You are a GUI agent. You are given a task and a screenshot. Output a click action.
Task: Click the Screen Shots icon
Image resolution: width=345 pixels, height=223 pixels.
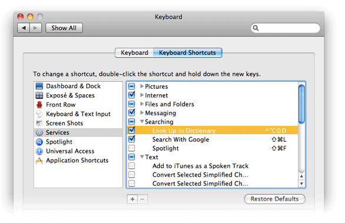point(39,123)
